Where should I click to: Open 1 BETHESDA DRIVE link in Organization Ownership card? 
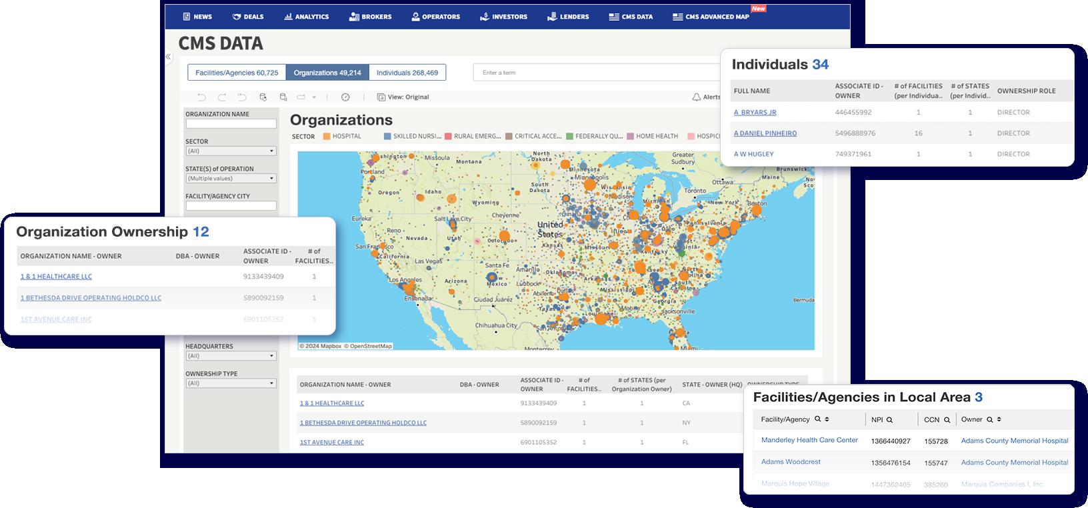click(91, 298)
